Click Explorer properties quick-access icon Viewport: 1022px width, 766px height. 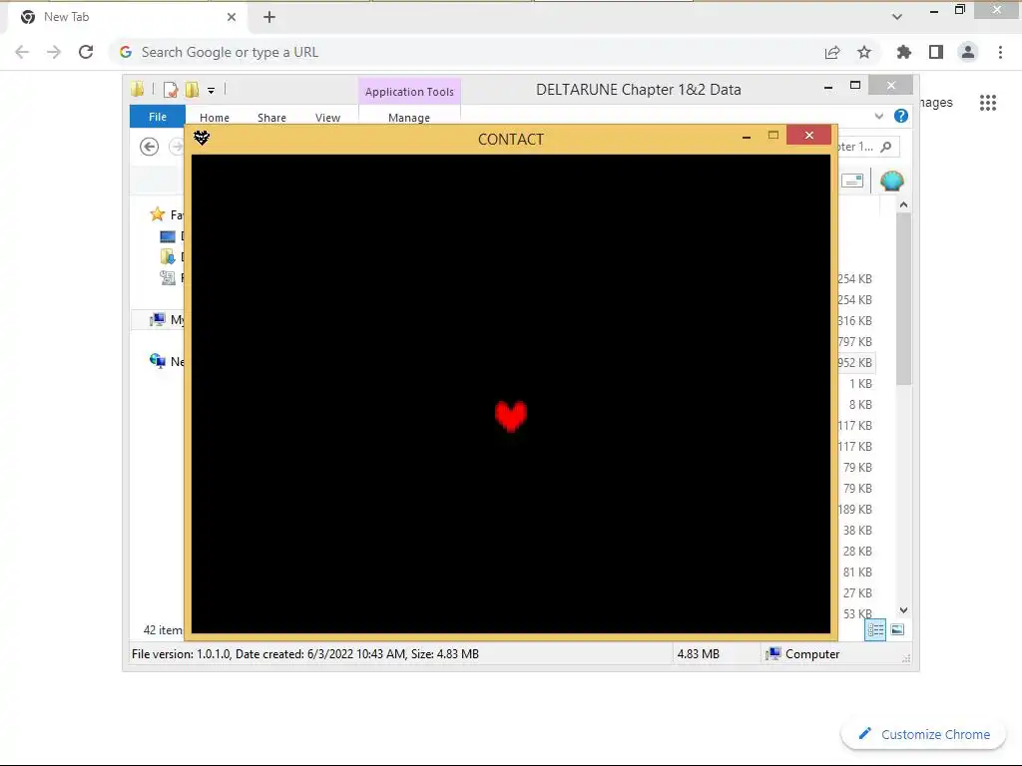tap(170, 90)
